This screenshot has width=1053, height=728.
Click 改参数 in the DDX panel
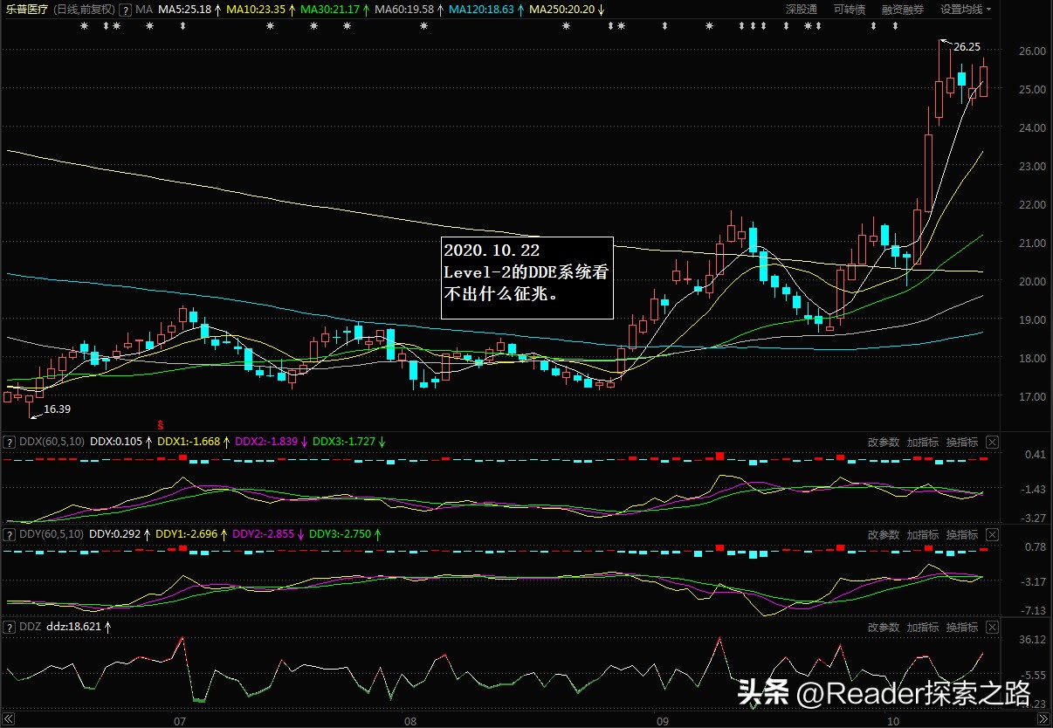tap(883, 442)
